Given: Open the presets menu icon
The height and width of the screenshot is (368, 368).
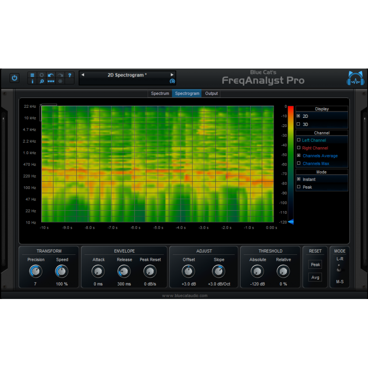Looking at the screenshot, I should coord(32,75).
